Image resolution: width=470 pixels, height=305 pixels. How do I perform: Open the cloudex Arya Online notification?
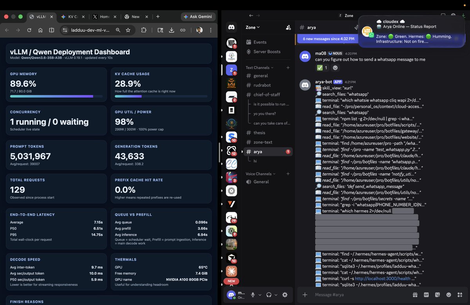coord(412,31)
